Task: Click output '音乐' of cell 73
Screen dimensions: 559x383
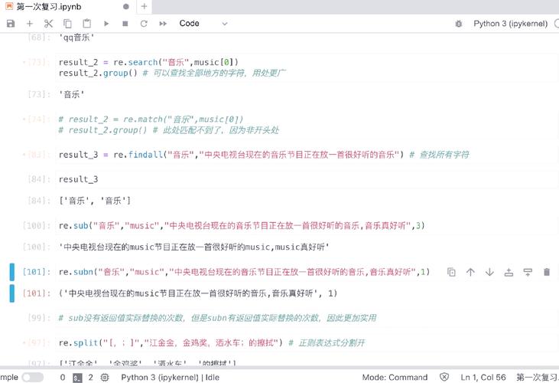Action: click(72, 94)
